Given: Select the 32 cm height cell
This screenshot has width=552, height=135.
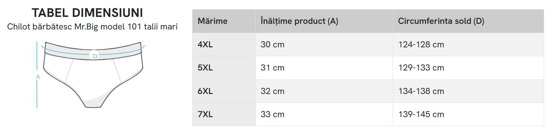Looking at the screenshot, I should pos(272,91).
